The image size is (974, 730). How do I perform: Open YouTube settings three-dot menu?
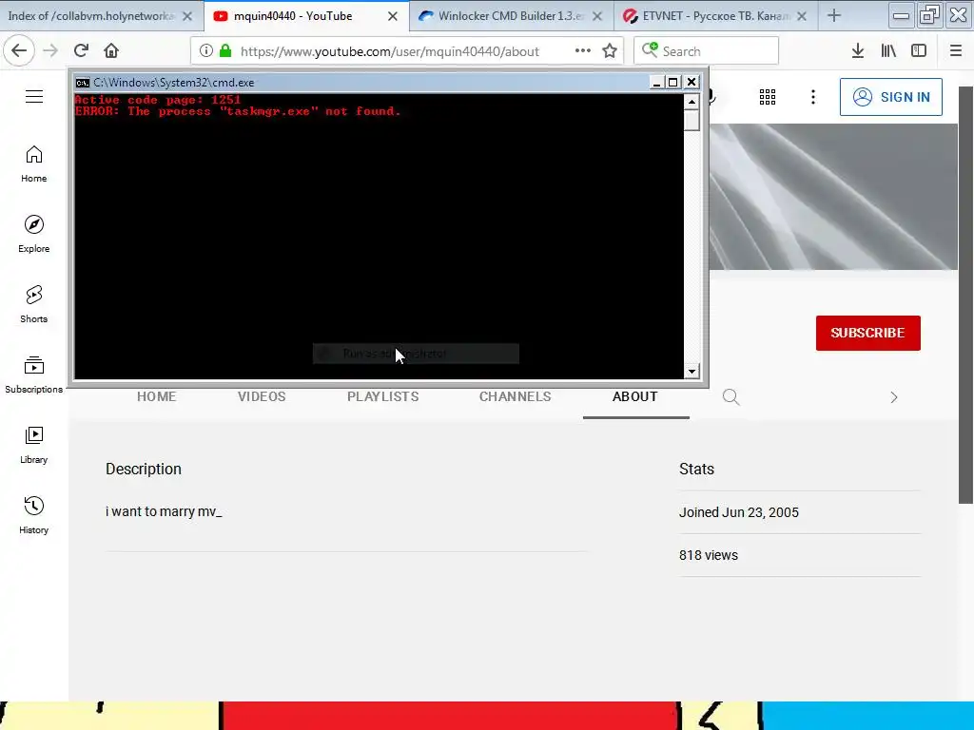tap(813, 97)
